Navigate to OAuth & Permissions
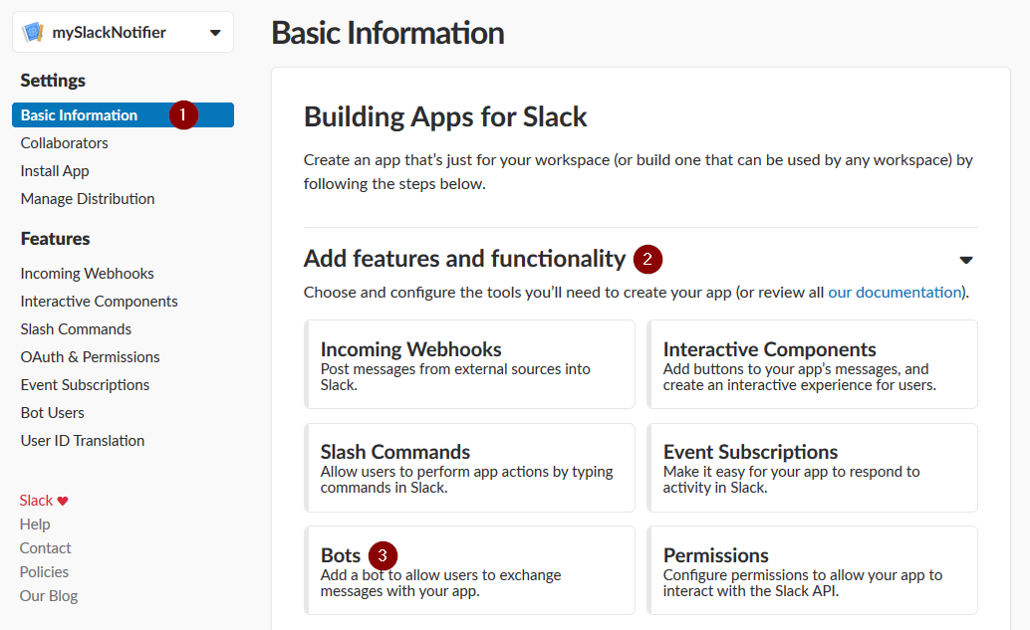 click(90, 357)
